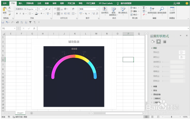This screenshot has width=190, height=120.
Task: Click the Fill Color bucket icon
Action: click(x=36, y=13)
